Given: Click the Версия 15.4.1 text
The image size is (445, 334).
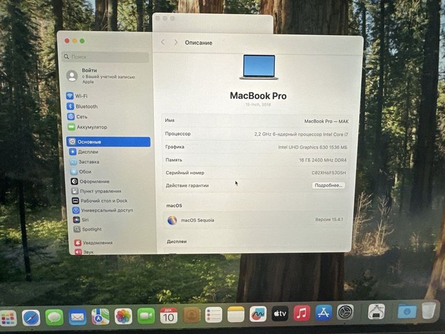Looking at the screenshot, I should click(329, 220).
